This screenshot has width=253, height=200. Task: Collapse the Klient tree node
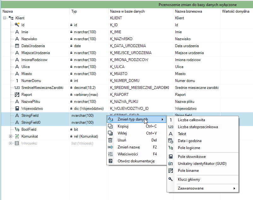click(4, 18)
